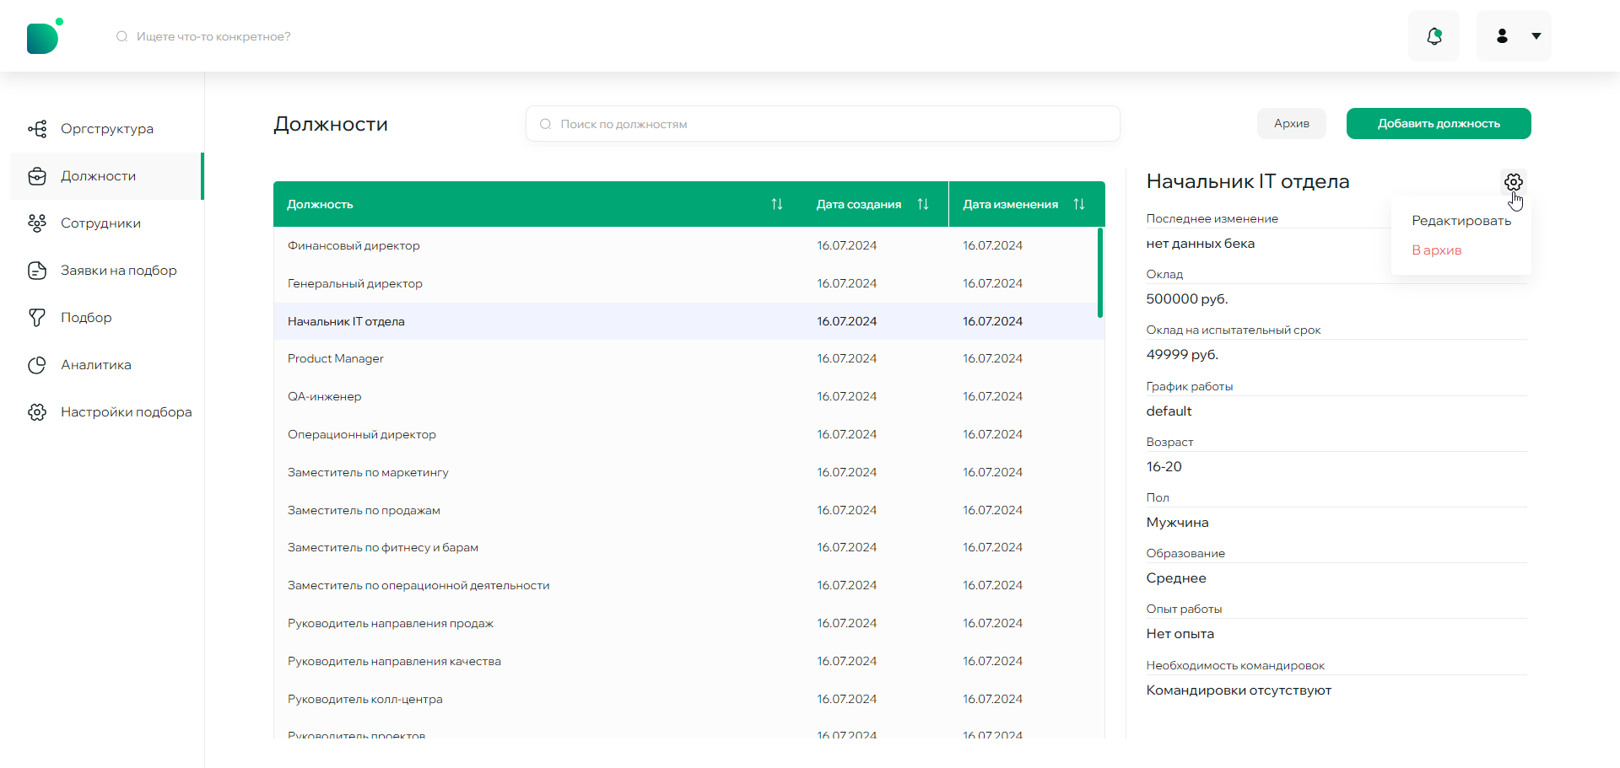Open the Подбор section
The height and width of the screenshot is (768, 1620).
pyautogui.click(x=107, y=318)
